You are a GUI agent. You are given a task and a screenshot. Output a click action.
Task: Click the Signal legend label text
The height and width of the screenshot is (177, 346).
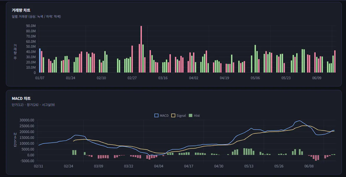pos(181,116)
